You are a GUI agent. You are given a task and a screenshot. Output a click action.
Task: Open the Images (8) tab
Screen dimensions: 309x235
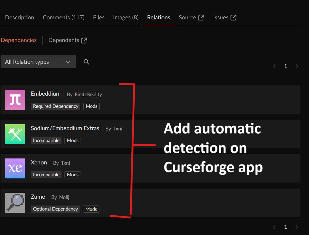pyautogui.click(x=126, y=18)
